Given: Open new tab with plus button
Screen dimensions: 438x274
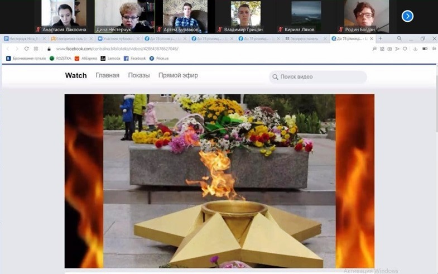Looking at the screenshot, I should click(380, 39).
